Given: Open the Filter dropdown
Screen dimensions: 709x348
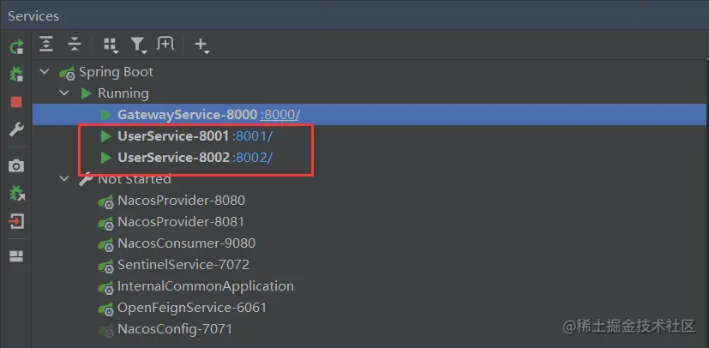Looking at the screenshot, I should [x=138, y=45].
